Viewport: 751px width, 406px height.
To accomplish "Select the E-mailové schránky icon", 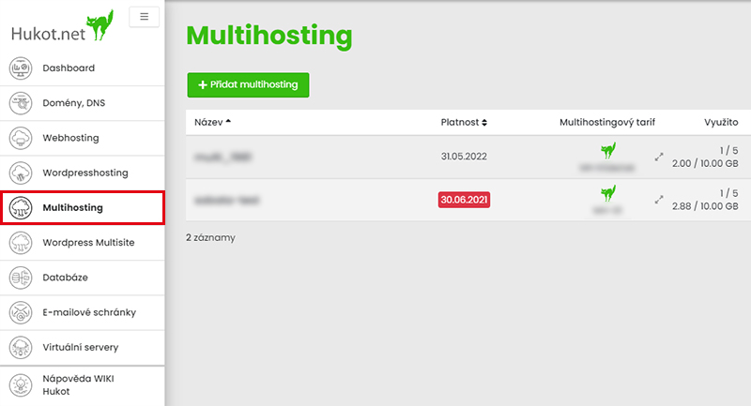I will [21, 312].
